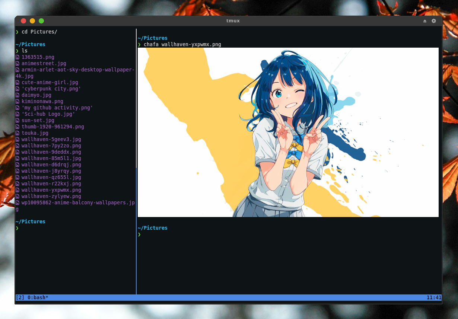Click the green zoom button
458x319 pixels.
point(41,21)
